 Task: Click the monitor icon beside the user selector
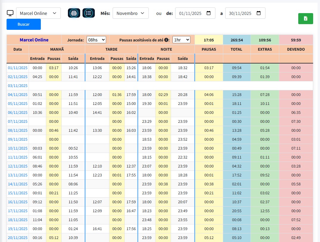(10, 13)
